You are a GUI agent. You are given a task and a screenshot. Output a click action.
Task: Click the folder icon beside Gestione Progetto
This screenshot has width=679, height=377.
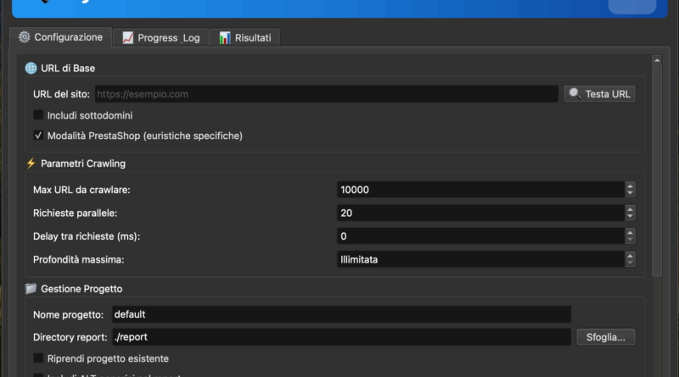(31, 289)
